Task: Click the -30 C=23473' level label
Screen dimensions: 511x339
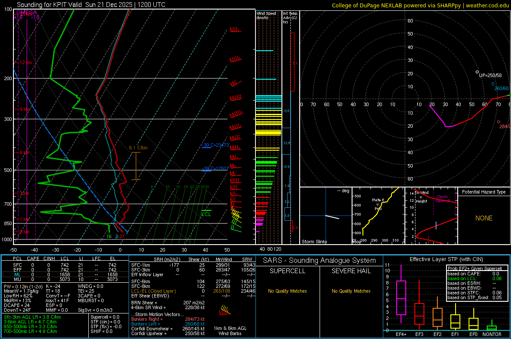Action: pyautogui.click(x=216, y=145)
